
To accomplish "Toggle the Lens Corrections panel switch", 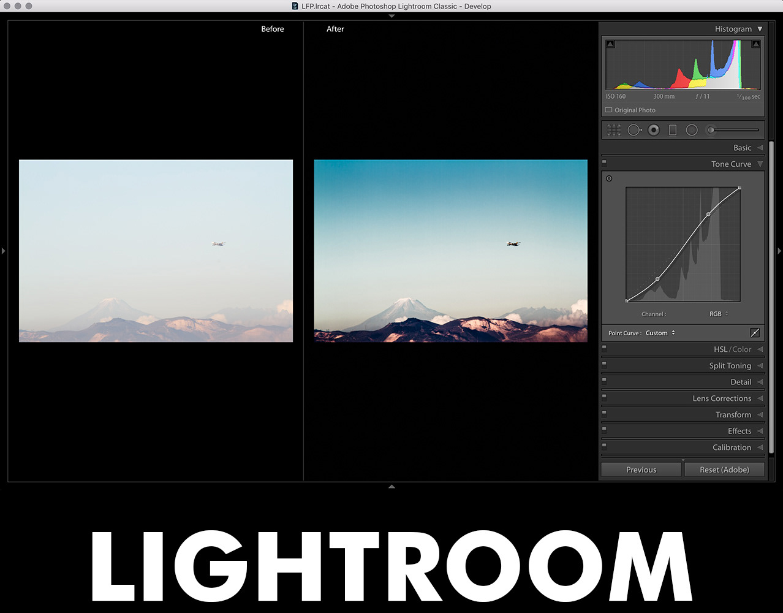I will pos(604,397).
